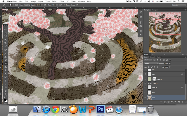Click the delete layer trash icon
This screenshot has height=116, width=187.
tap(182, 102)
